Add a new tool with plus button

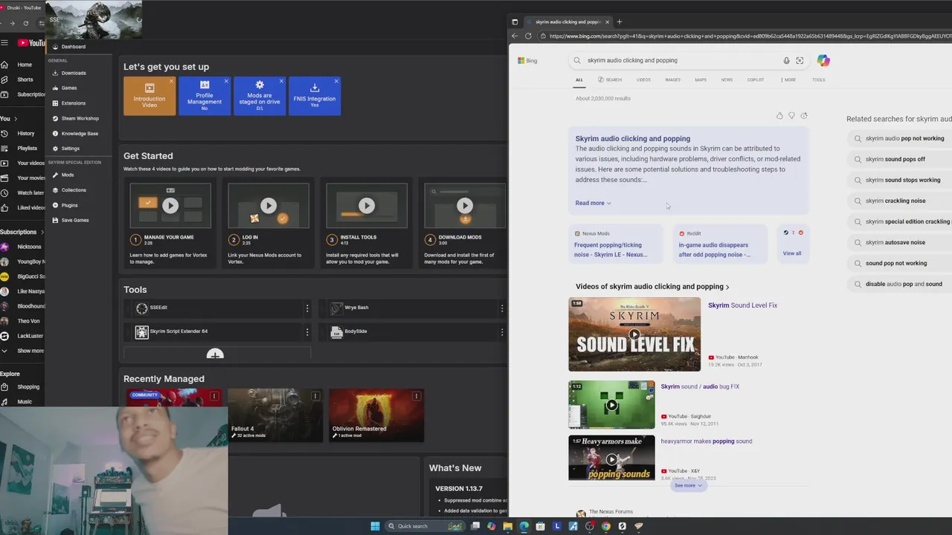tap(215, 355)
